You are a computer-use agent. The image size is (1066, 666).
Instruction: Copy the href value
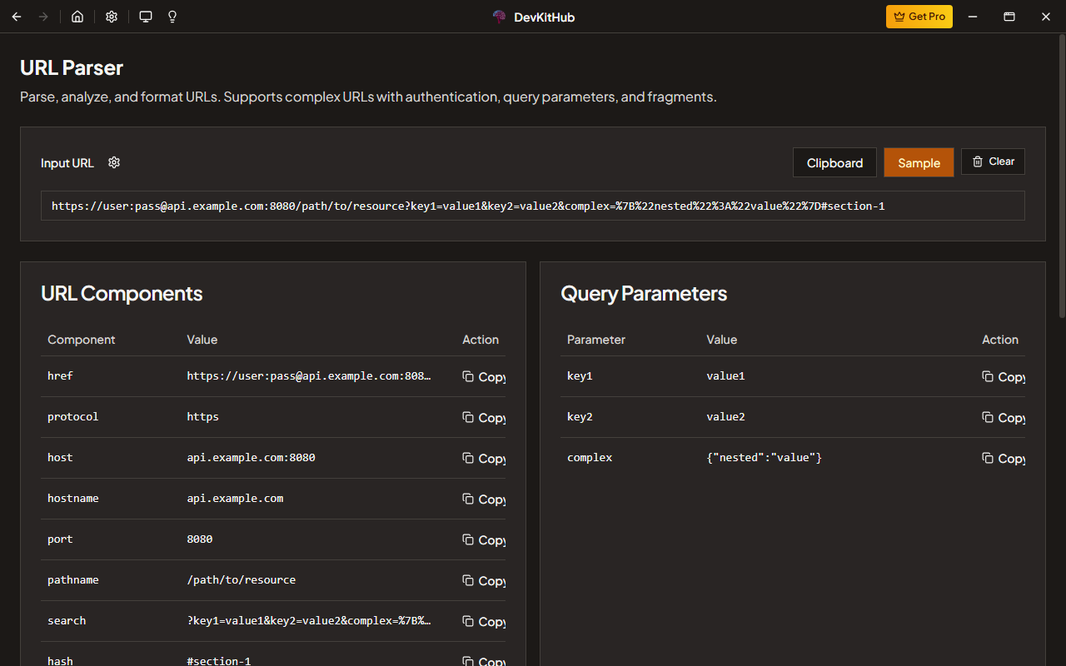(x=484, y=376)
